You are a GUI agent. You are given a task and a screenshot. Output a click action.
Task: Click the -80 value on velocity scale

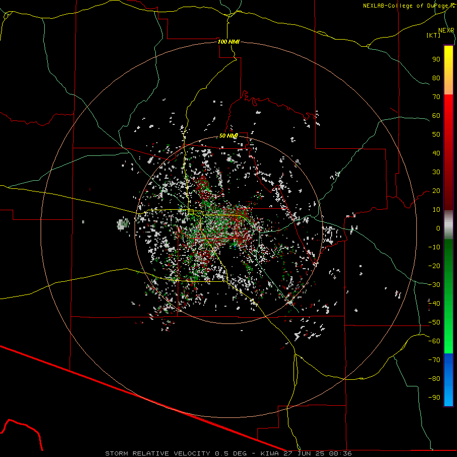(x=434, y=379)
